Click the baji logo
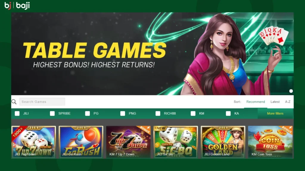The width and height of the screenshot is (305, 171). click(17, 5)
